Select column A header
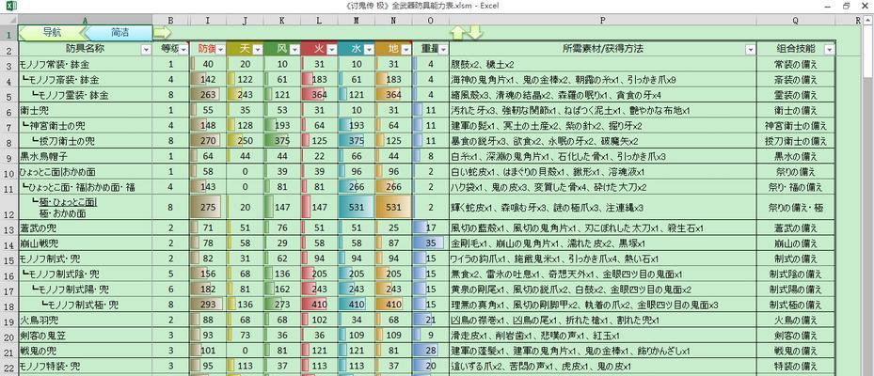The height and width of the screenshot is (376, 874). coord(86,20)
